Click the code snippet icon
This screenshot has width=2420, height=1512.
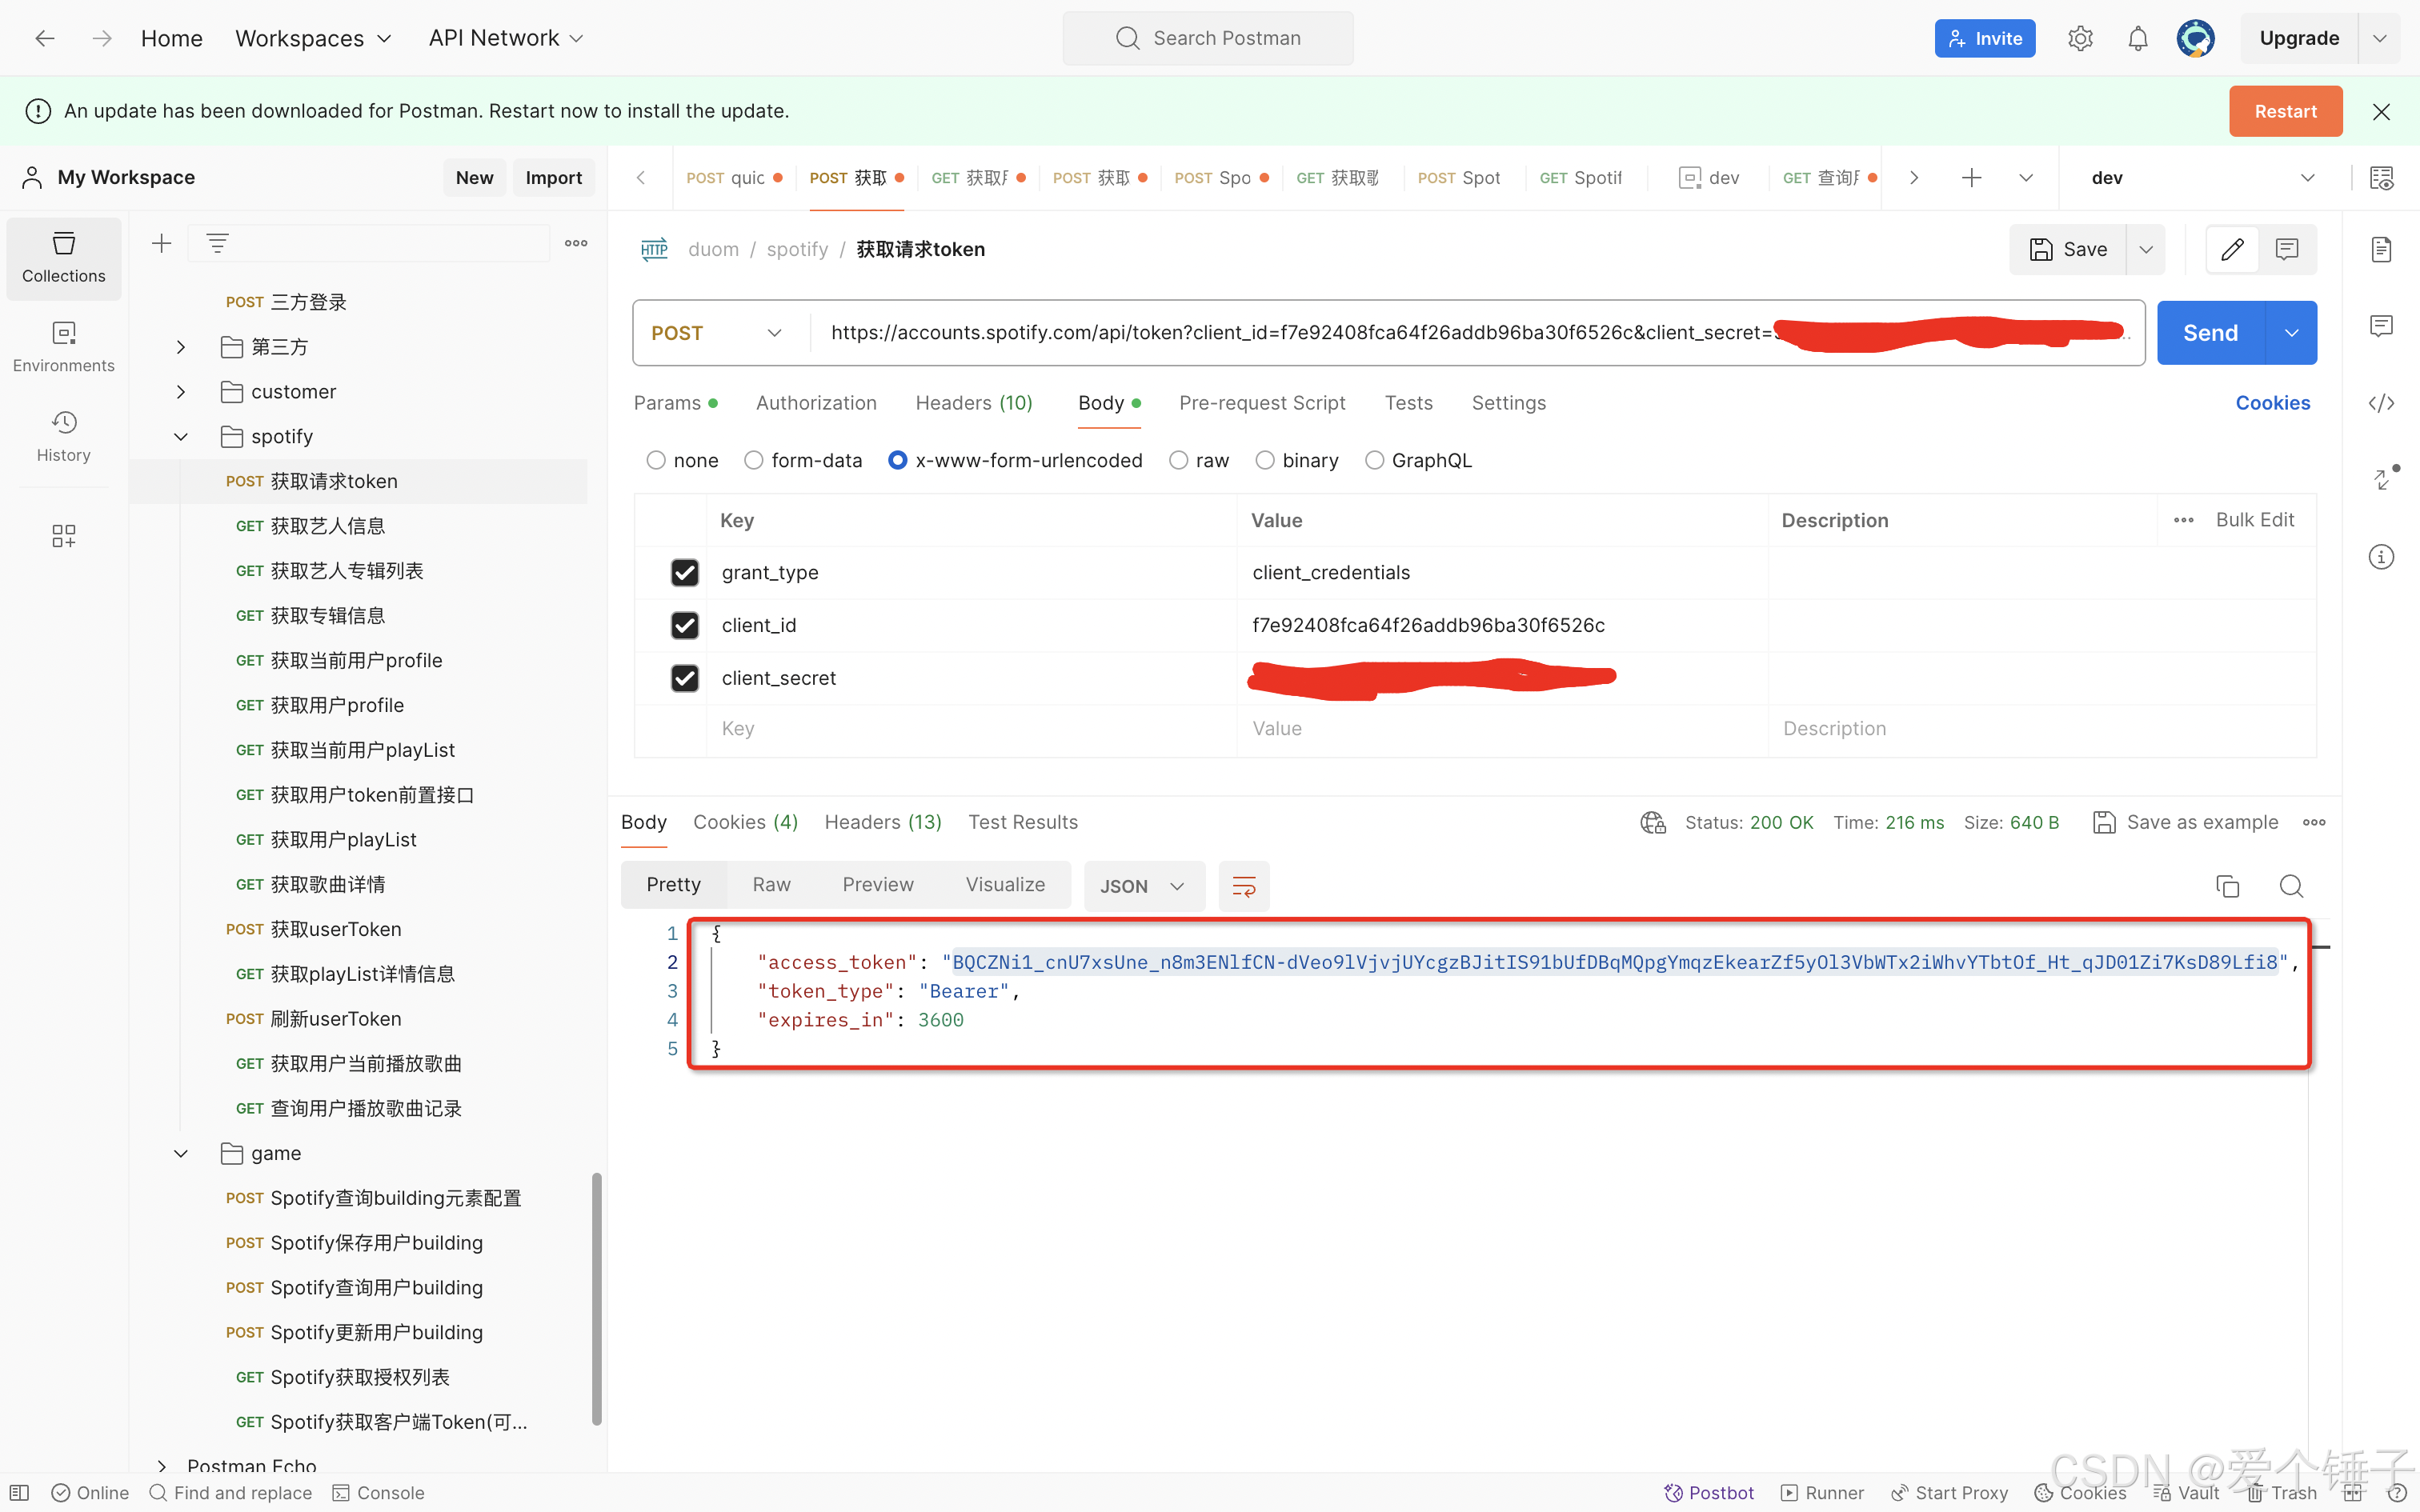tap(2381, 403)
